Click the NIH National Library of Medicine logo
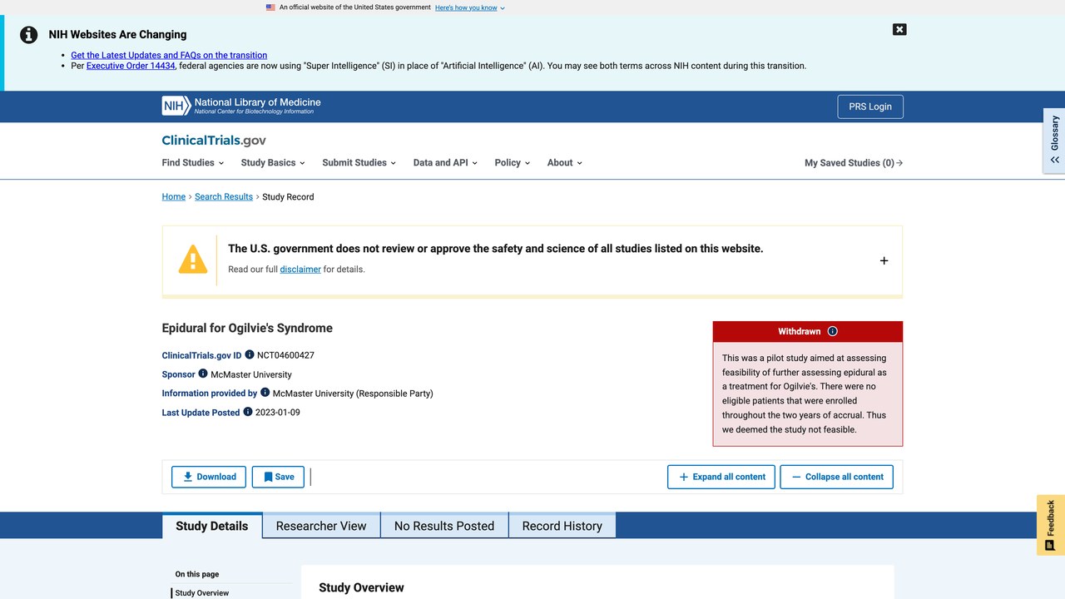The image size is (1065, 599). [241, 106]
